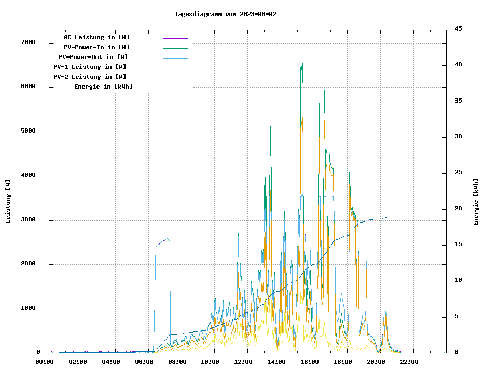The image size is (498, 373).
Task: Click the 22:00 label on the time axis
Action: click(409, 362)
